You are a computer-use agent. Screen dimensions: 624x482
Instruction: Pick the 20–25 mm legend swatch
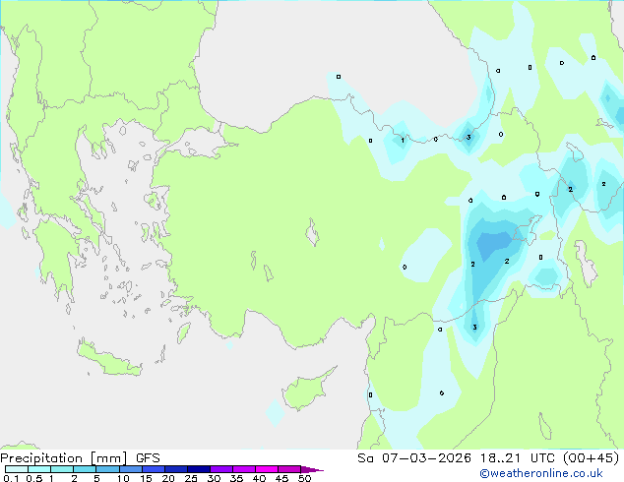click(x=176, y=469)
